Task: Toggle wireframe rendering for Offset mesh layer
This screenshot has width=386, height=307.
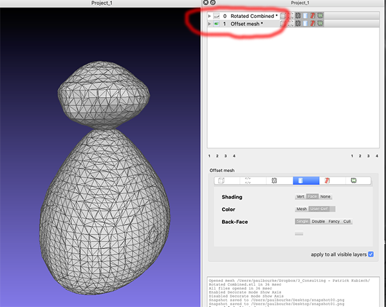Action: click(298, 24)
